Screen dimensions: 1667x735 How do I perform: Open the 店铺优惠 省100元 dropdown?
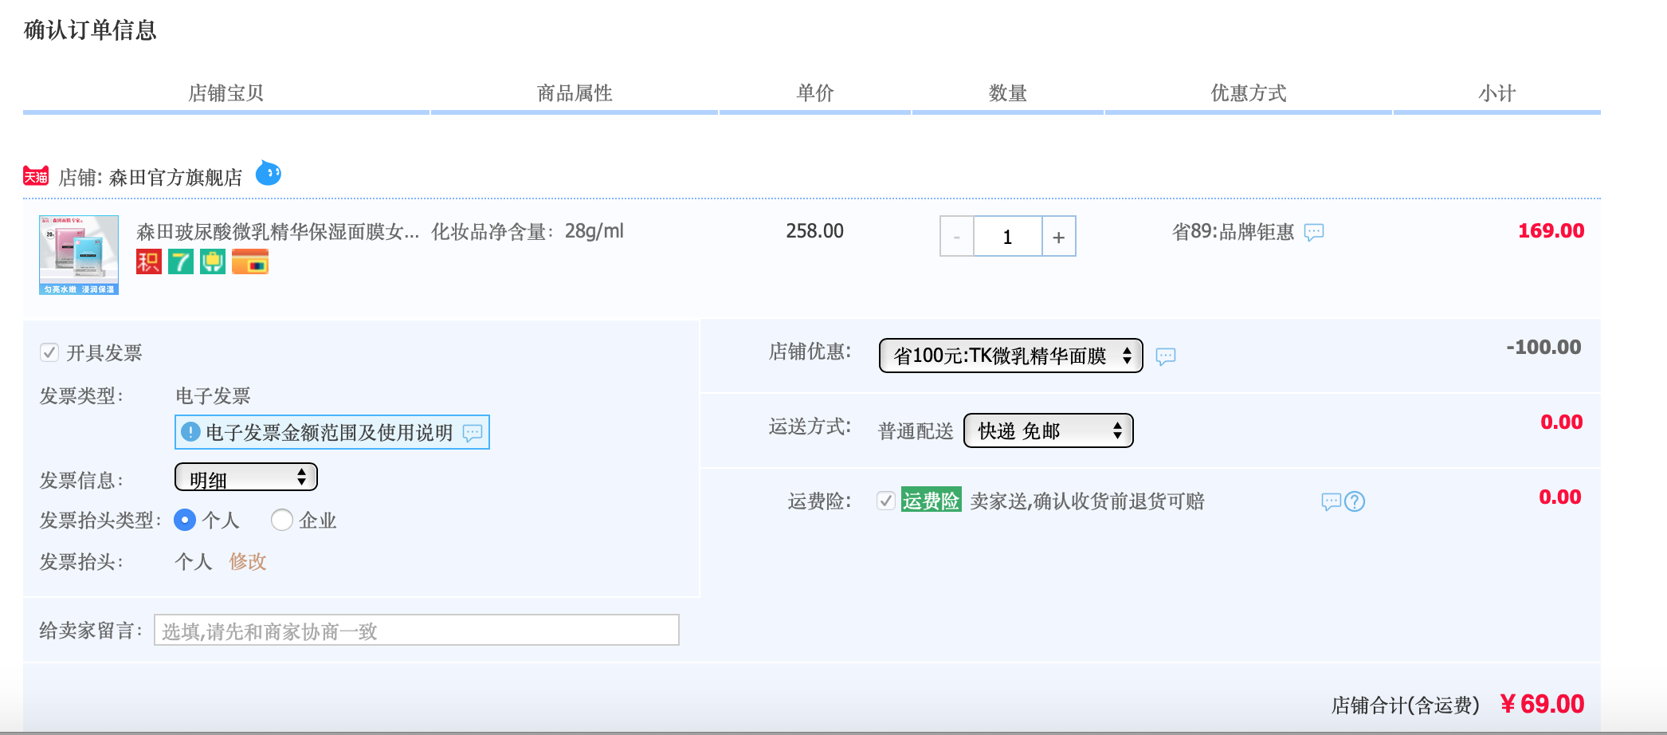click(x=1010, y=356)
